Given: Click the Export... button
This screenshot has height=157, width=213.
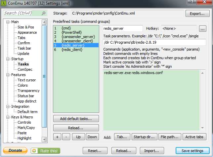Looking at the screenshot, I should (197, 14).
